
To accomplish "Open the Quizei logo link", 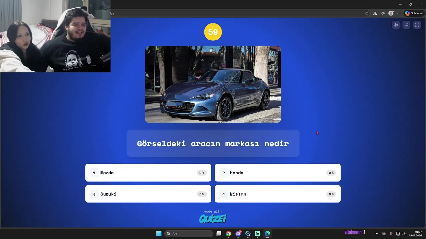I will tap(213, 218).
